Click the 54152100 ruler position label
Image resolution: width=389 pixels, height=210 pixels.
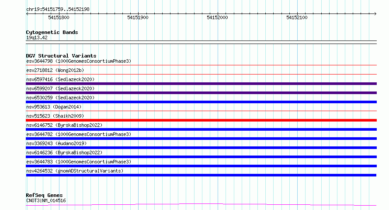(x=297, y=17)
